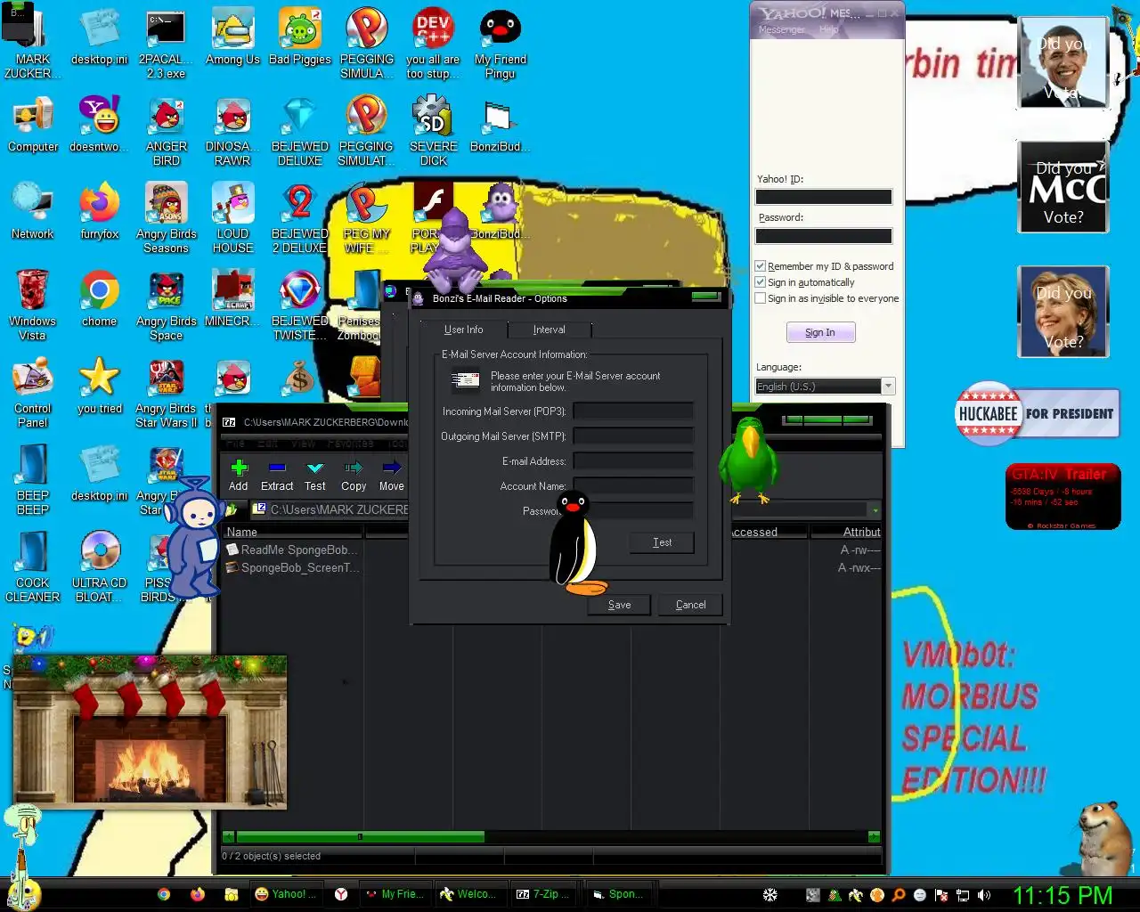Viewport: 1140px width, 912px height.
Task: Click 7-Zip horizontal scrollbar thumb
Action: [x=360, y=836]
